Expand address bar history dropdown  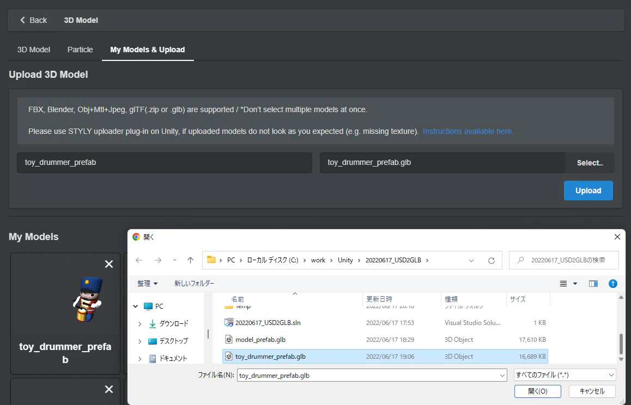click(471, 261)
